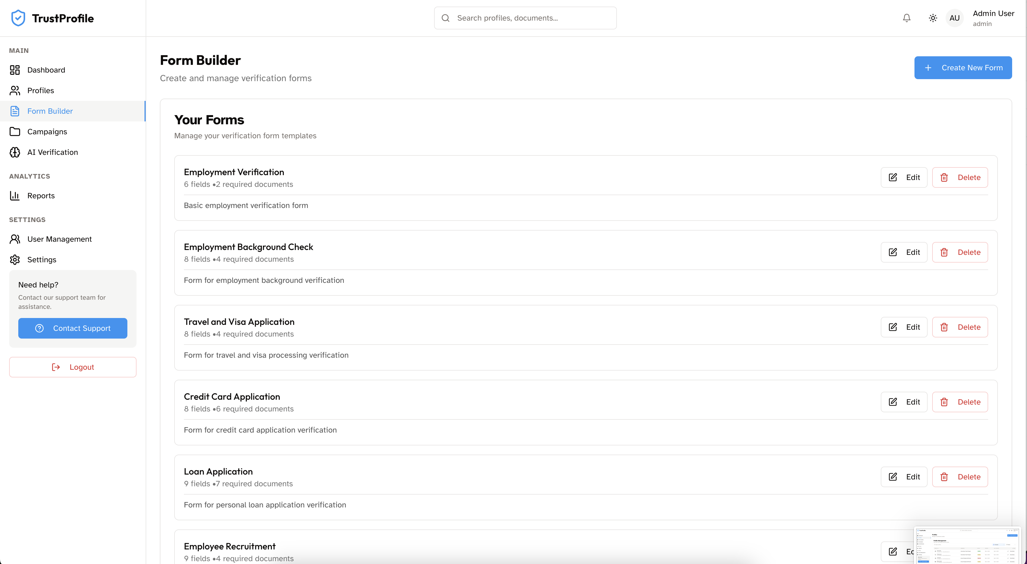The image size is (1027, 564).
Task: Click the Travel and Visa Application title
Action: pyautogui.click(x=239, y=322)
